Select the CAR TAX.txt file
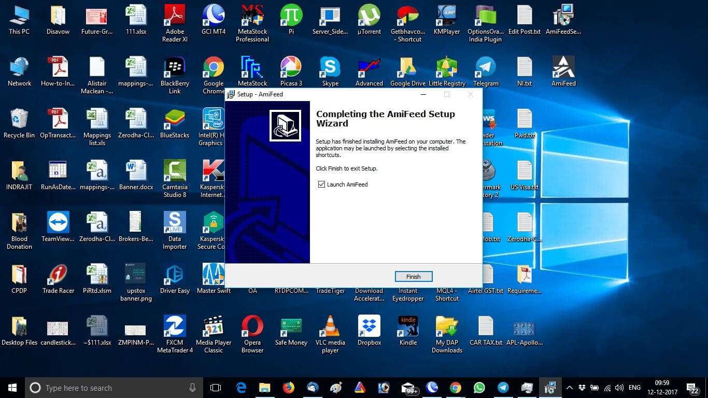Viewport: 708px width, 398px height. (486, 331)
